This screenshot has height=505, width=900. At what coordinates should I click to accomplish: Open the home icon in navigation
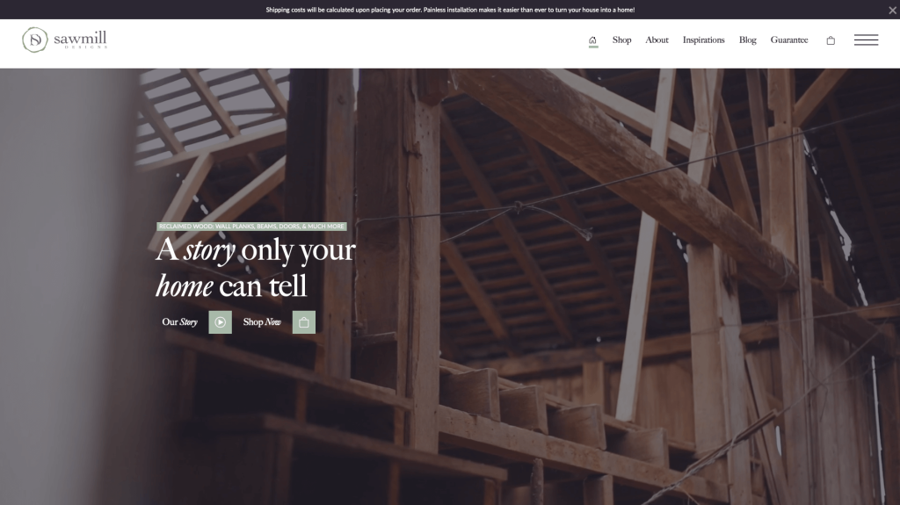[x=593, y=40]
